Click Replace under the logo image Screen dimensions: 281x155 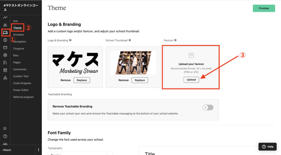[82, 80]
